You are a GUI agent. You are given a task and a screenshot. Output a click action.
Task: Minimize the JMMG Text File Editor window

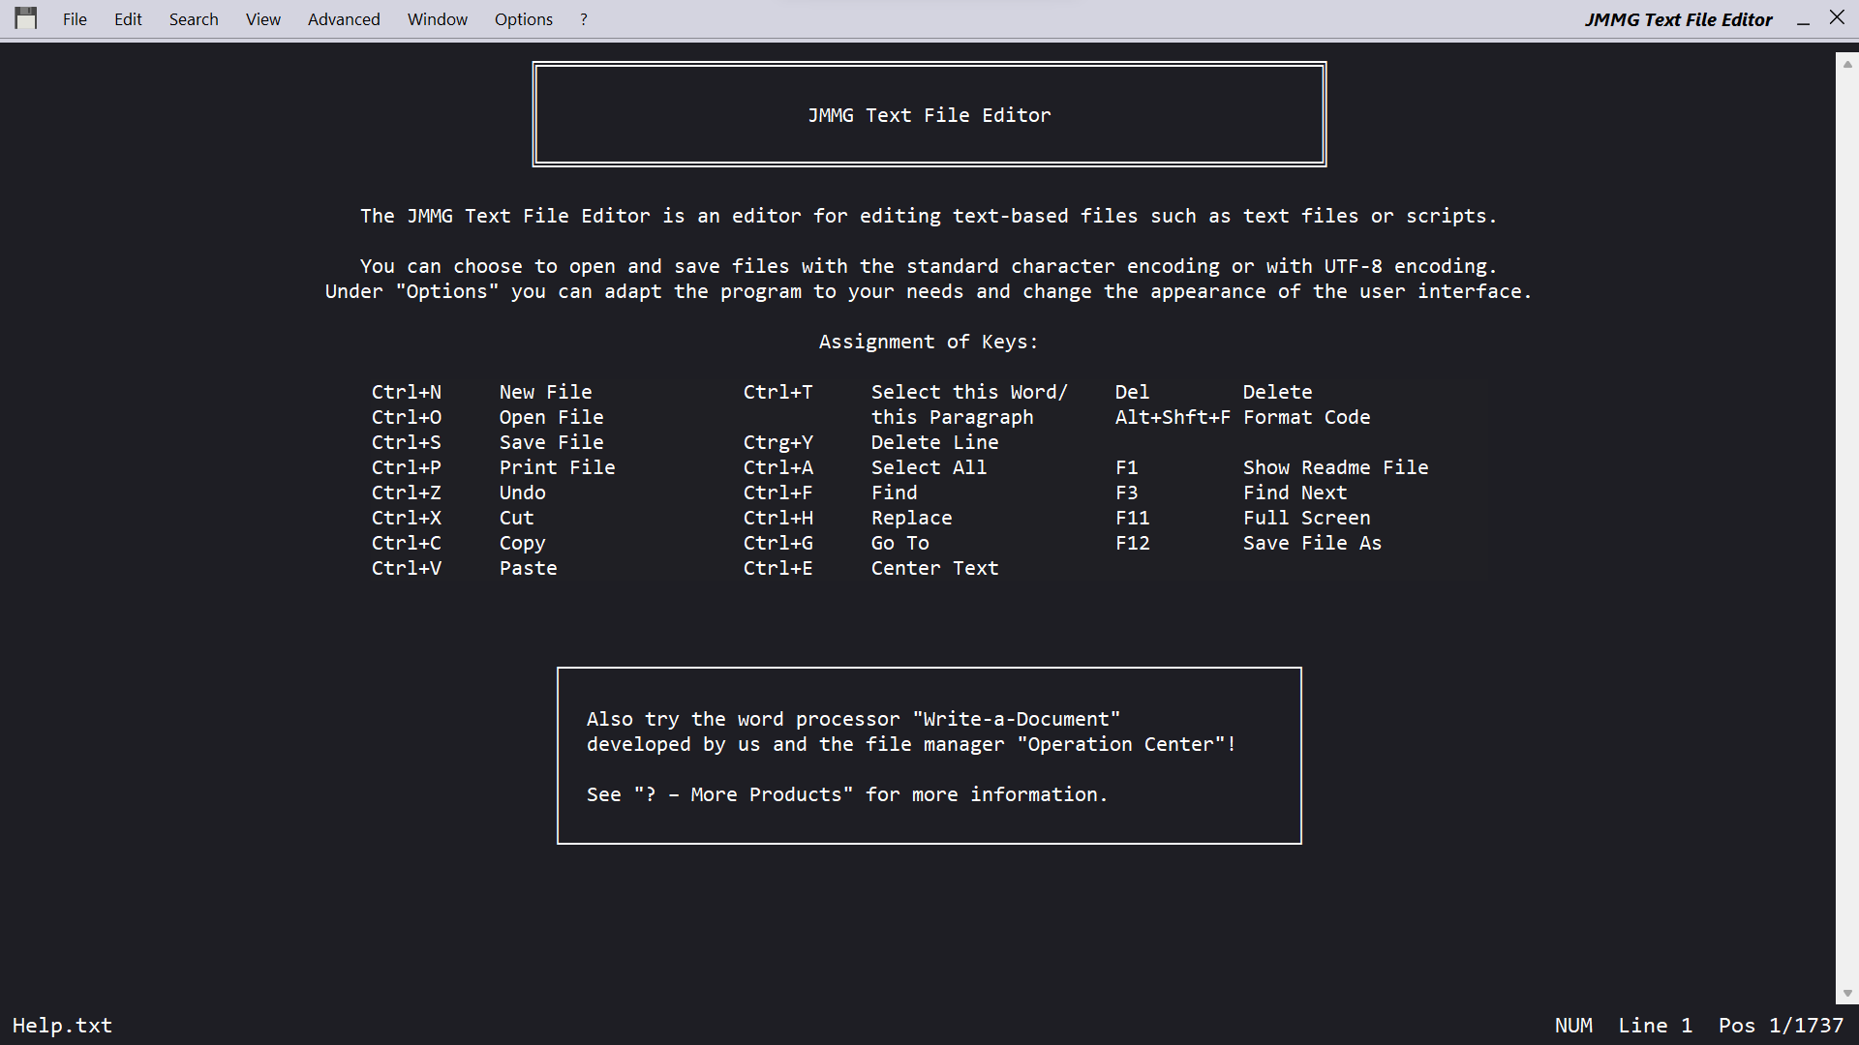point(1803,19)
